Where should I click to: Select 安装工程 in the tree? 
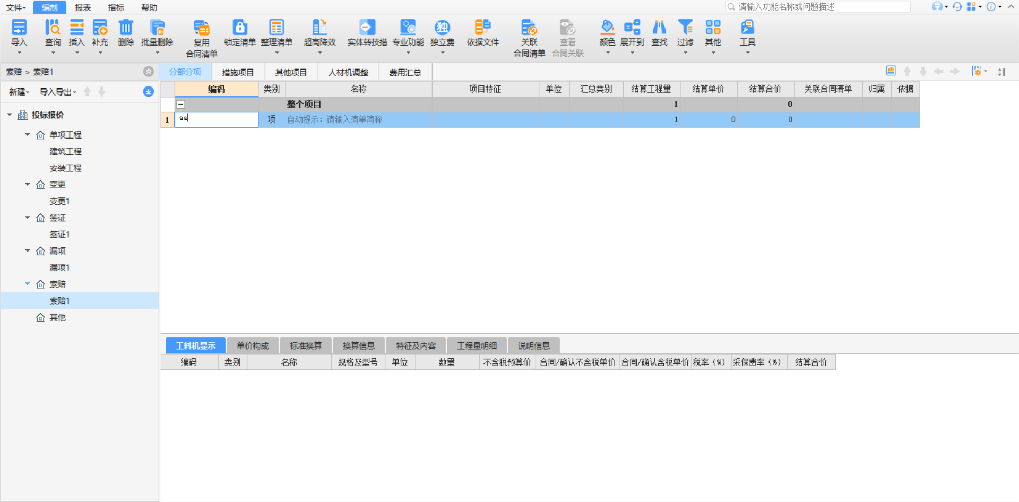(x=65, y=168)
